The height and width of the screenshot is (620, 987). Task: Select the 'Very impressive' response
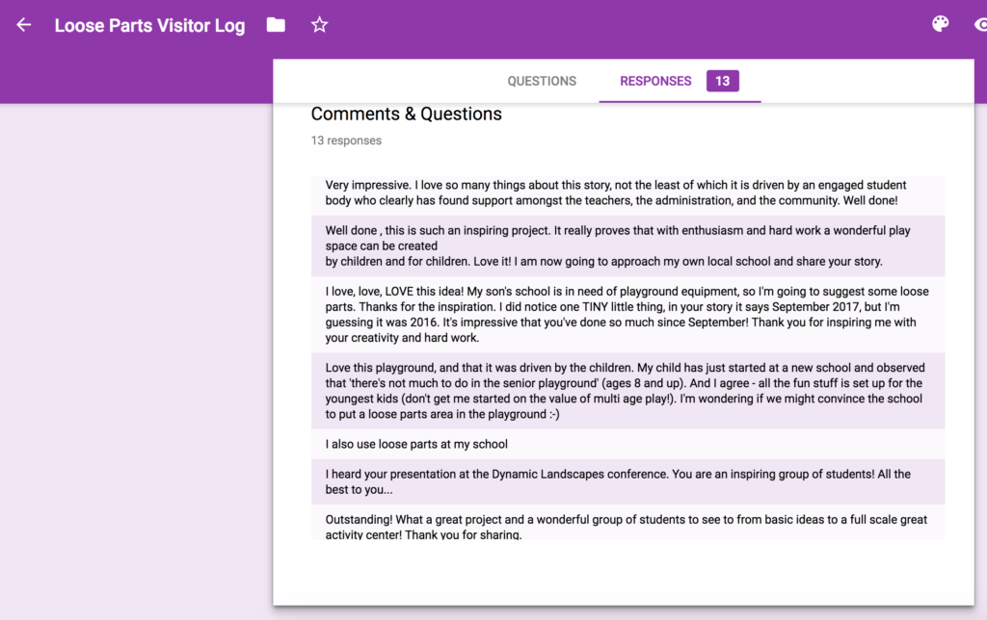(x=627, y=194)
